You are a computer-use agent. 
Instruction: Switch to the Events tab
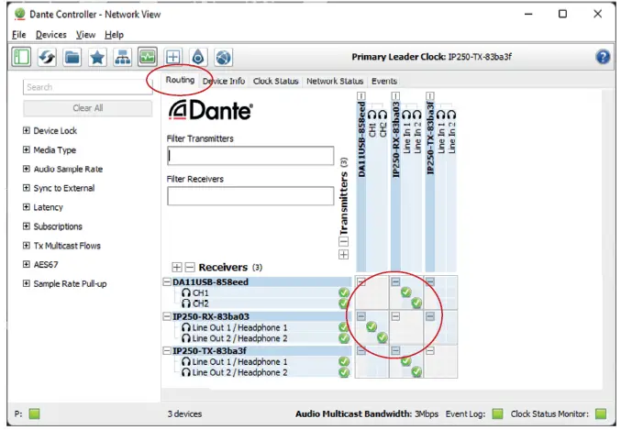coord(384,82)
